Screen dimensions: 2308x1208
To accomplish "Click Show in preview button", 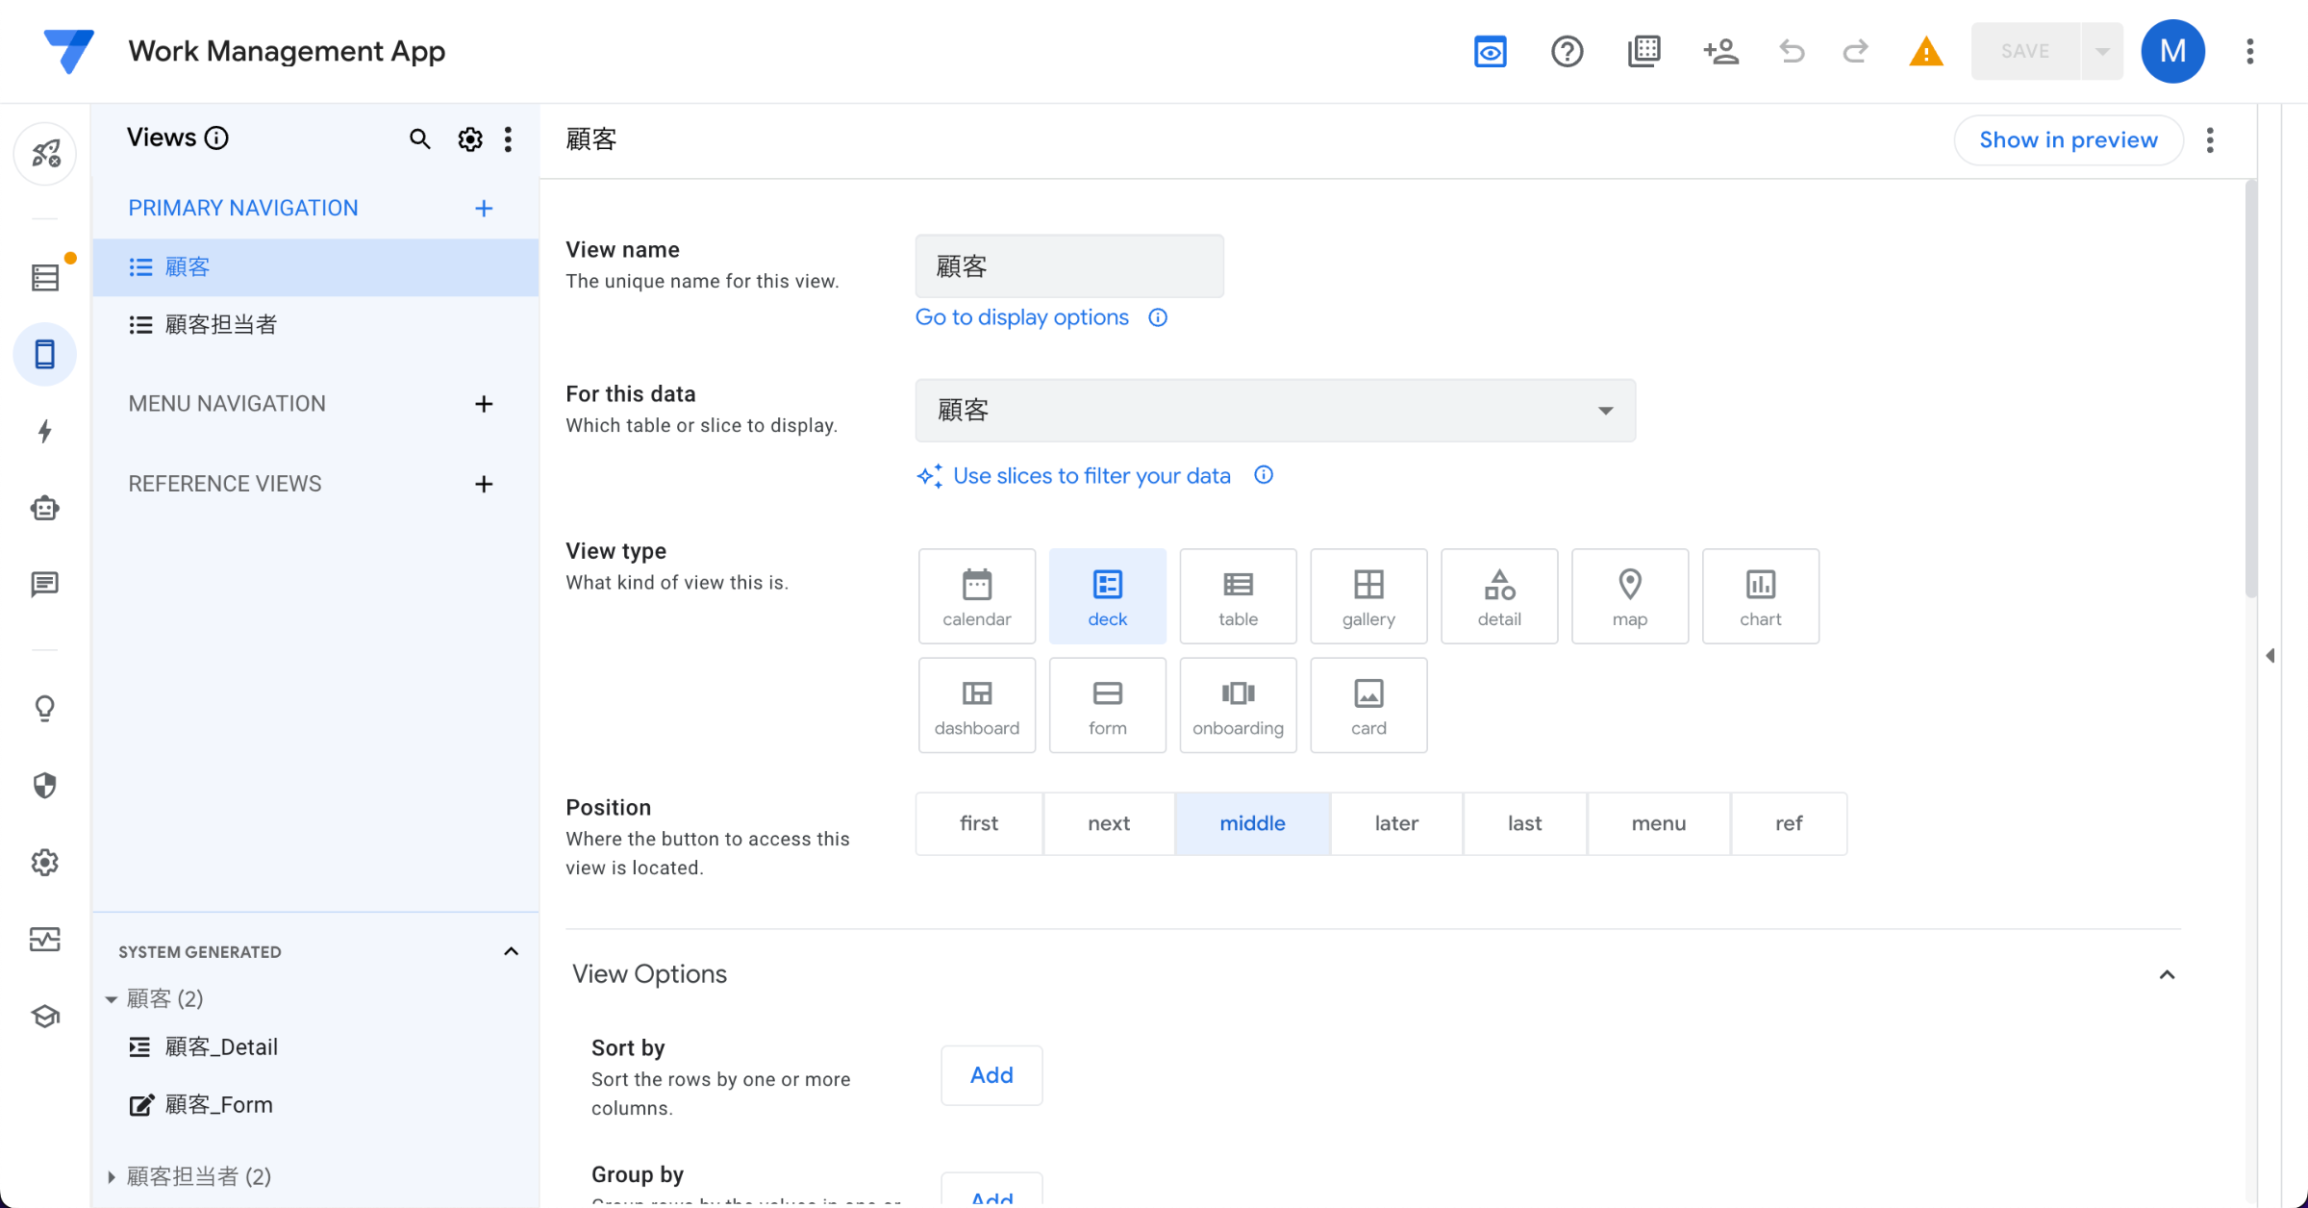I will [2068, 140].
